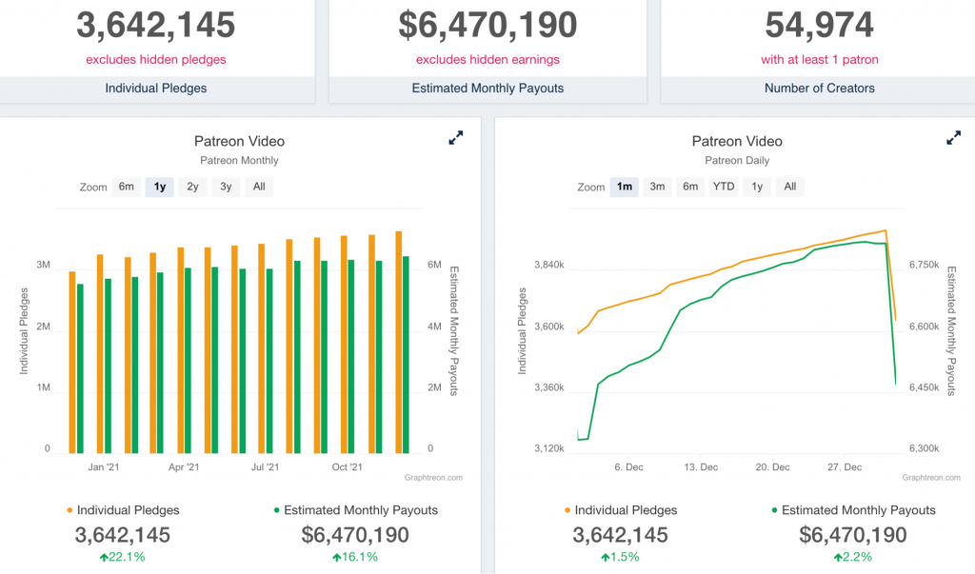Select 1y zoom on monthly chart
This screenshot has height=574, width=975.
160,187
